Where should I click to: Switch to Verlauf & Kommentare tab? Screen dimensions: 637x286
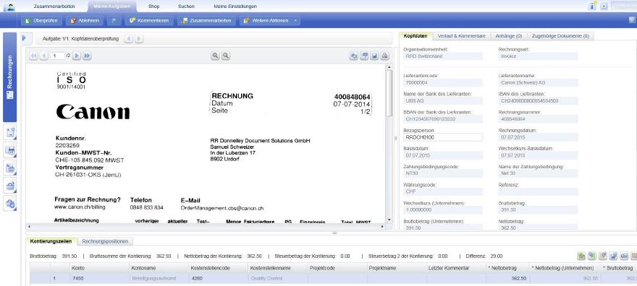[462, 36]
